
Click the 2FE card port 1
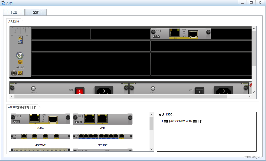[x=102, y=119]
